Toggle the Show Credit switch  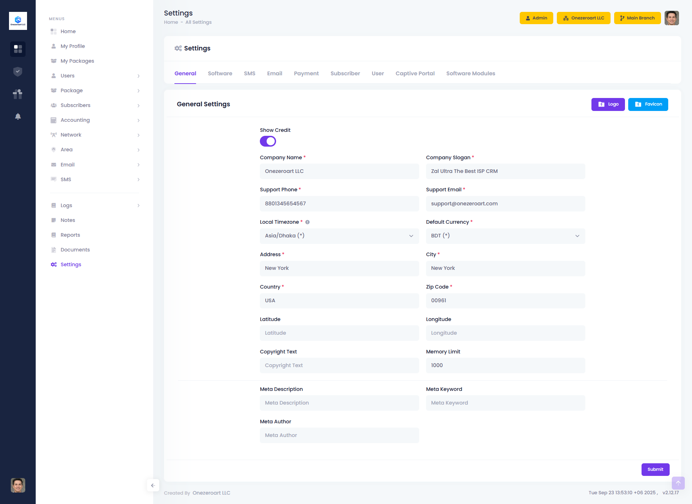pos(268,141)
